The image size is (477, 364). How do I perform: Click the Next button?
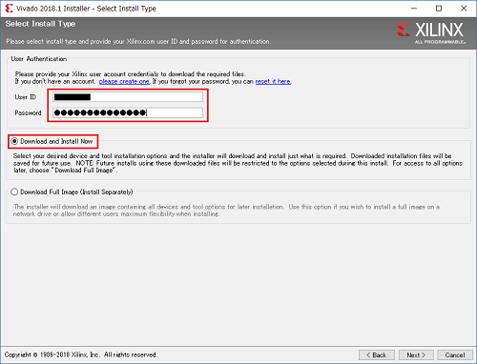click(416, 354)
